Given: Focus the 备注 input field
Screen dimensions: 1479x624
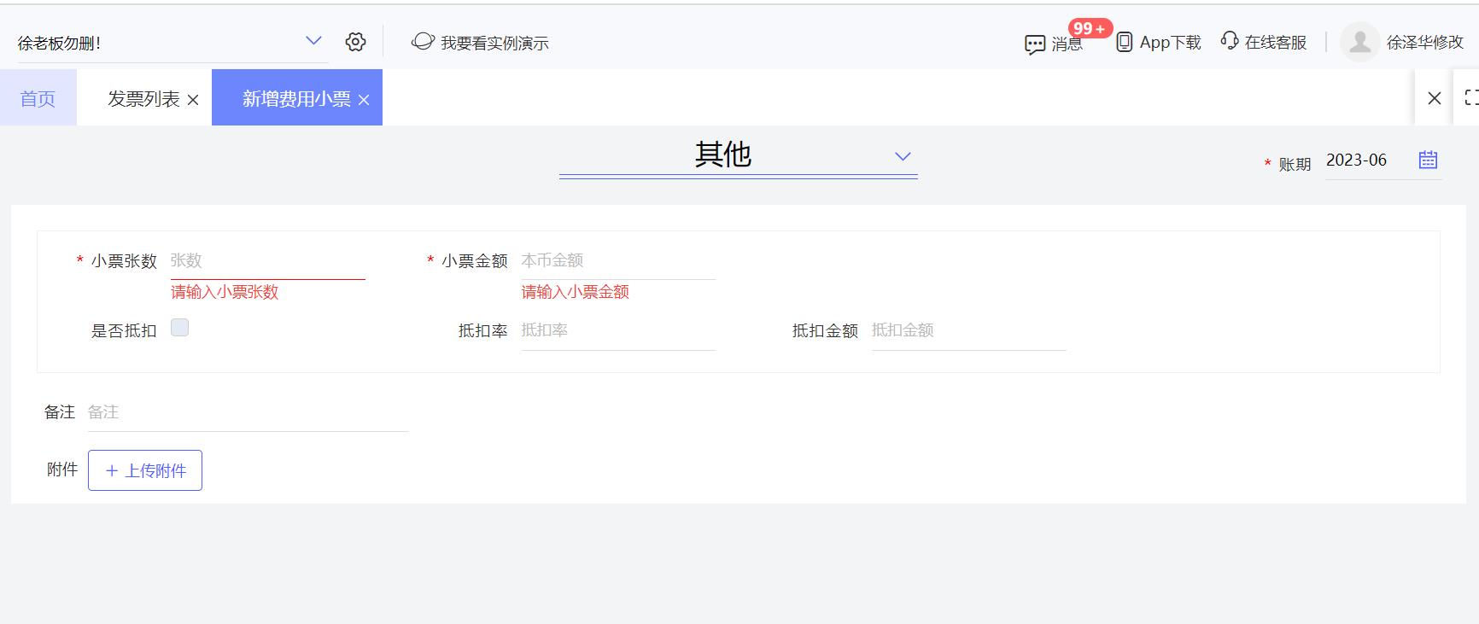Looking at the screenshot, I should pyautogui.click(x=248, y=412).
